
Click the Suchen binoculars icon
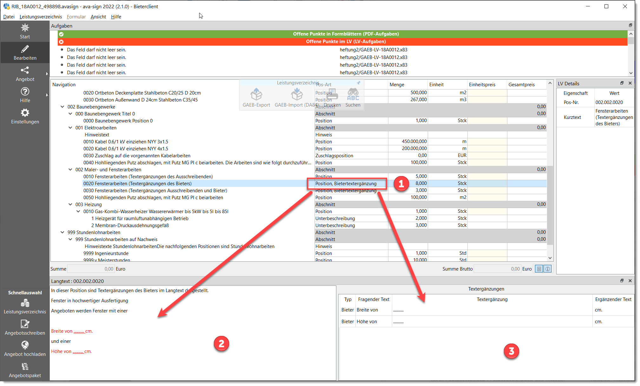(x=353, y=94)
